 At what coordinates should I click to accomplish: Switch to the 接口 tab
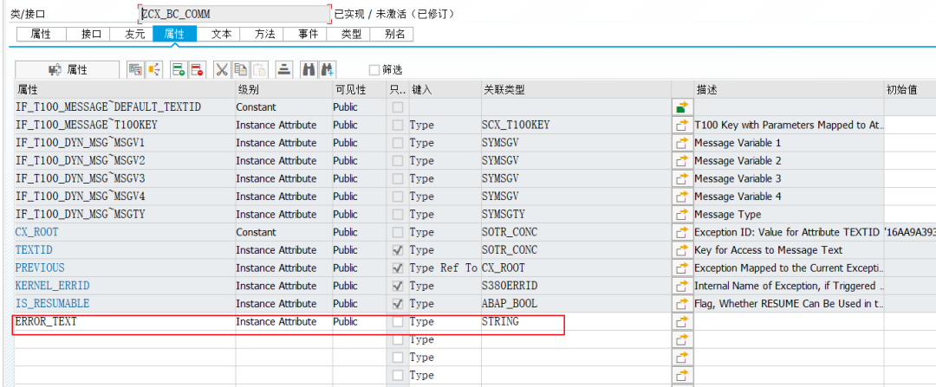[88, 35]
